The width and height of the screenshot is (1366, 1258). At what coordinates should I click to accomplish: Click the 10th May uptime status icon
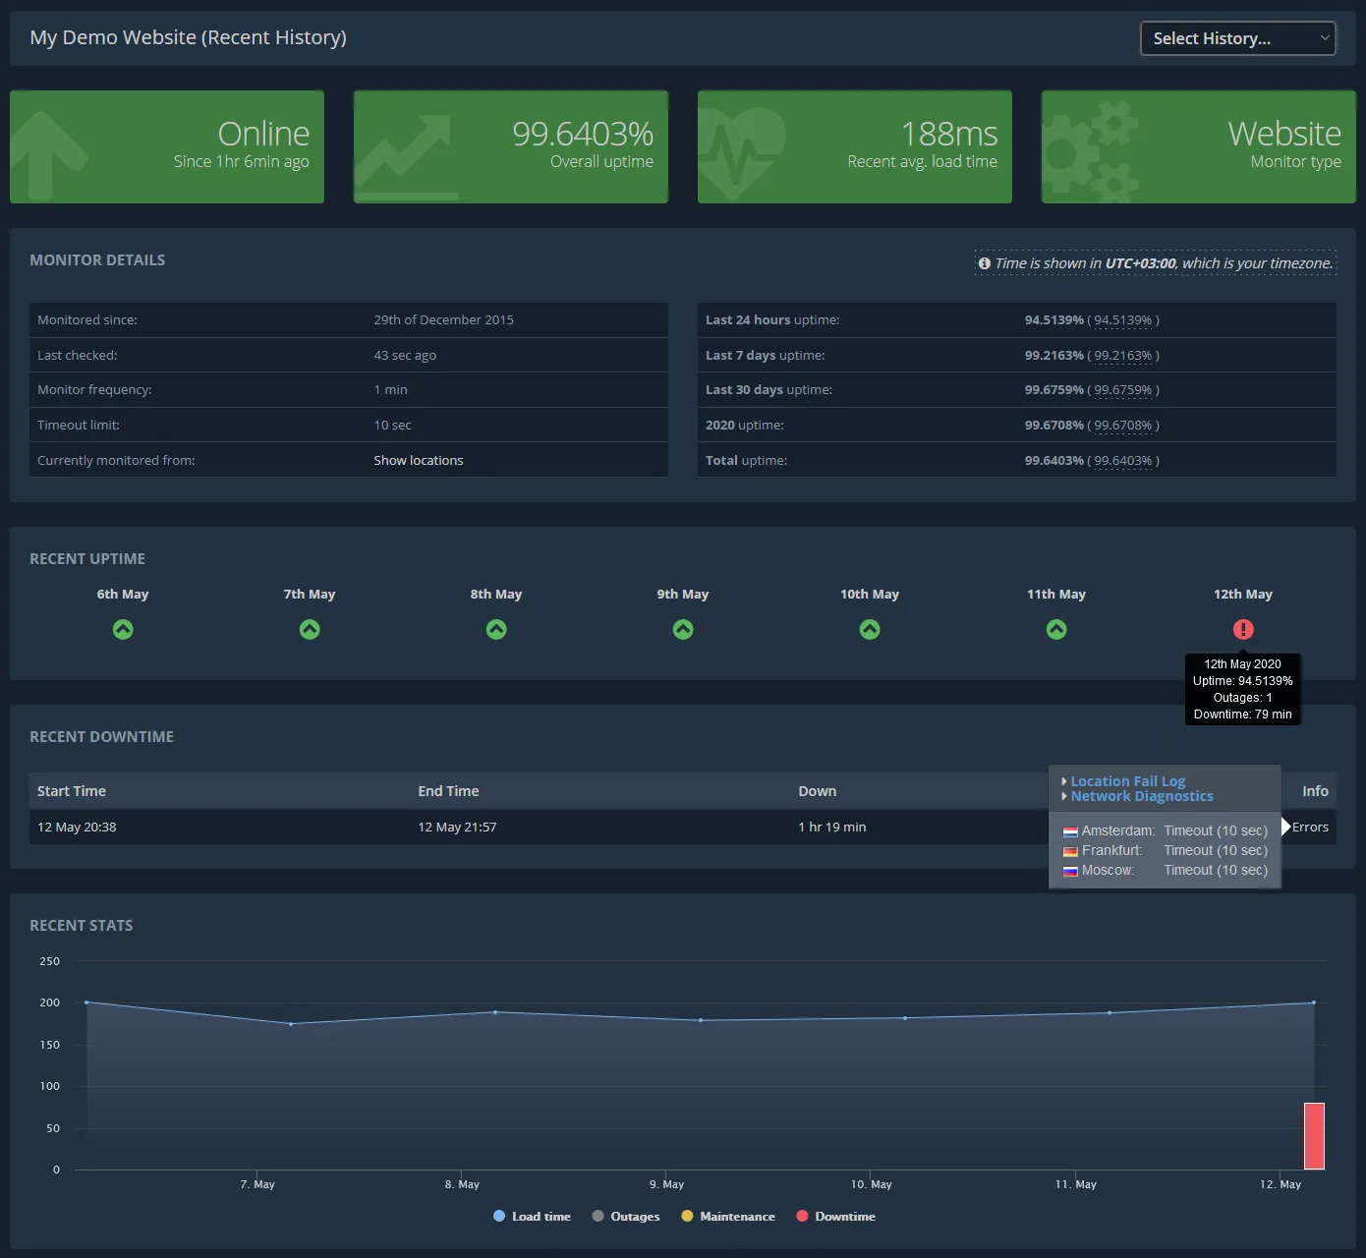tap(870, 629)
